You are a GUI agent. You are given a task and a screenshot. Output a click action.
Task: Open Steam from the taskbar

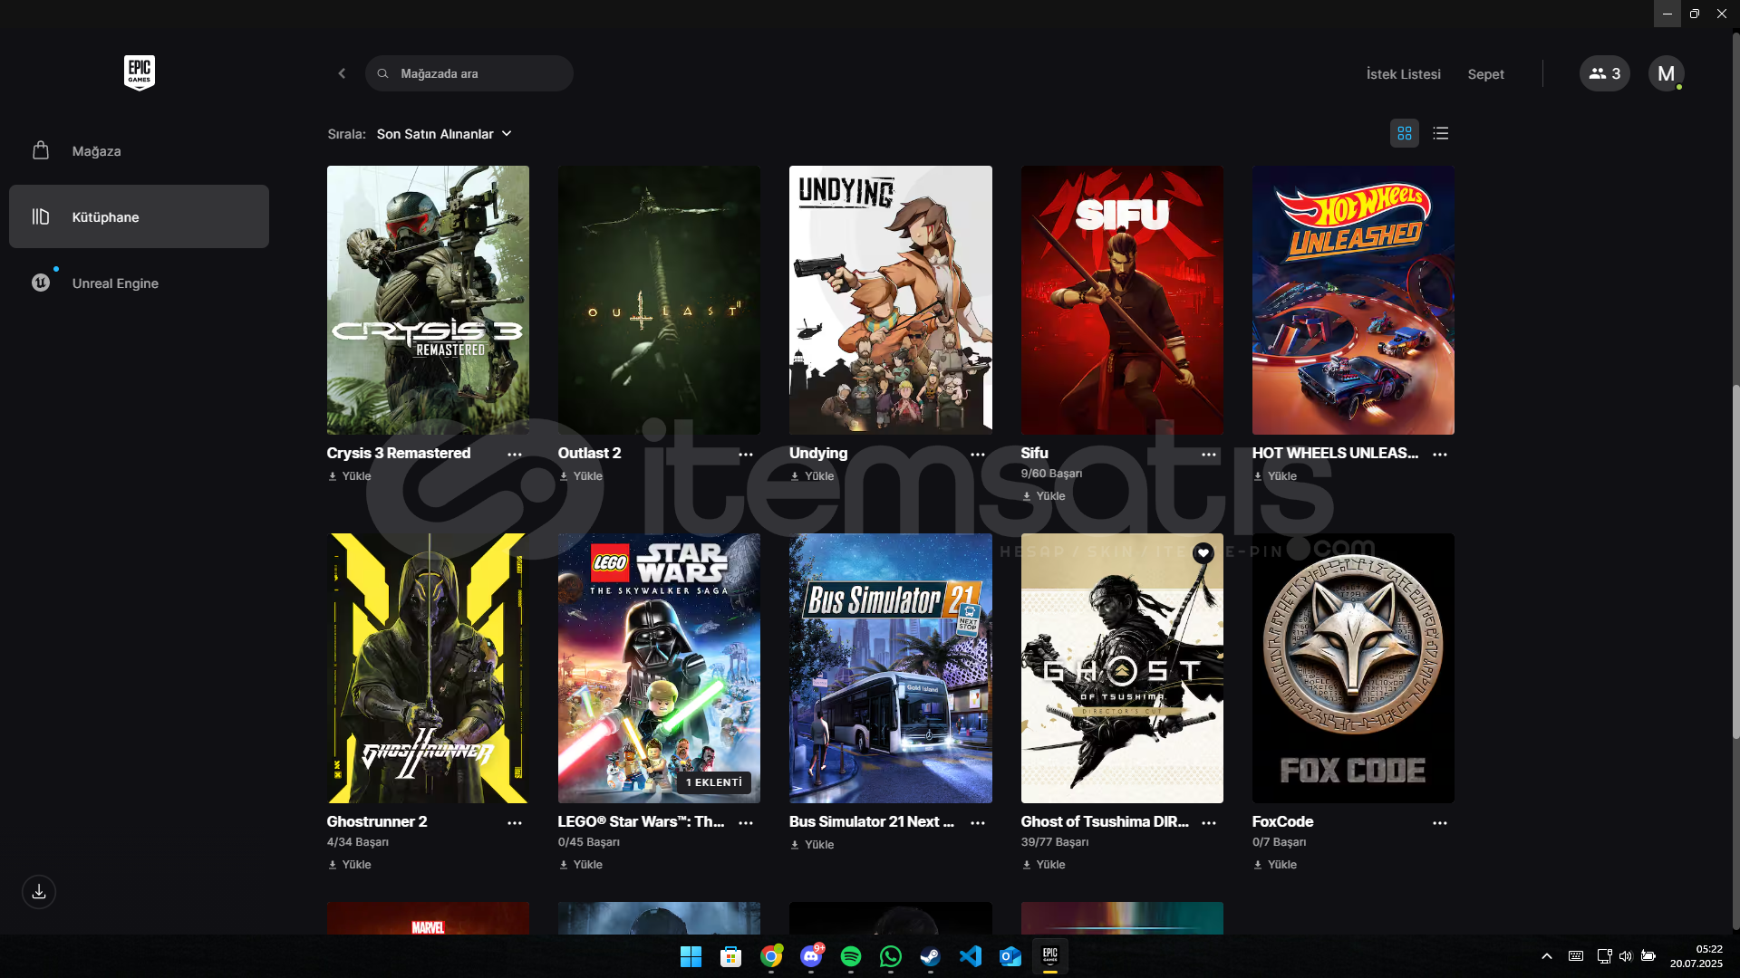(931, 956)
